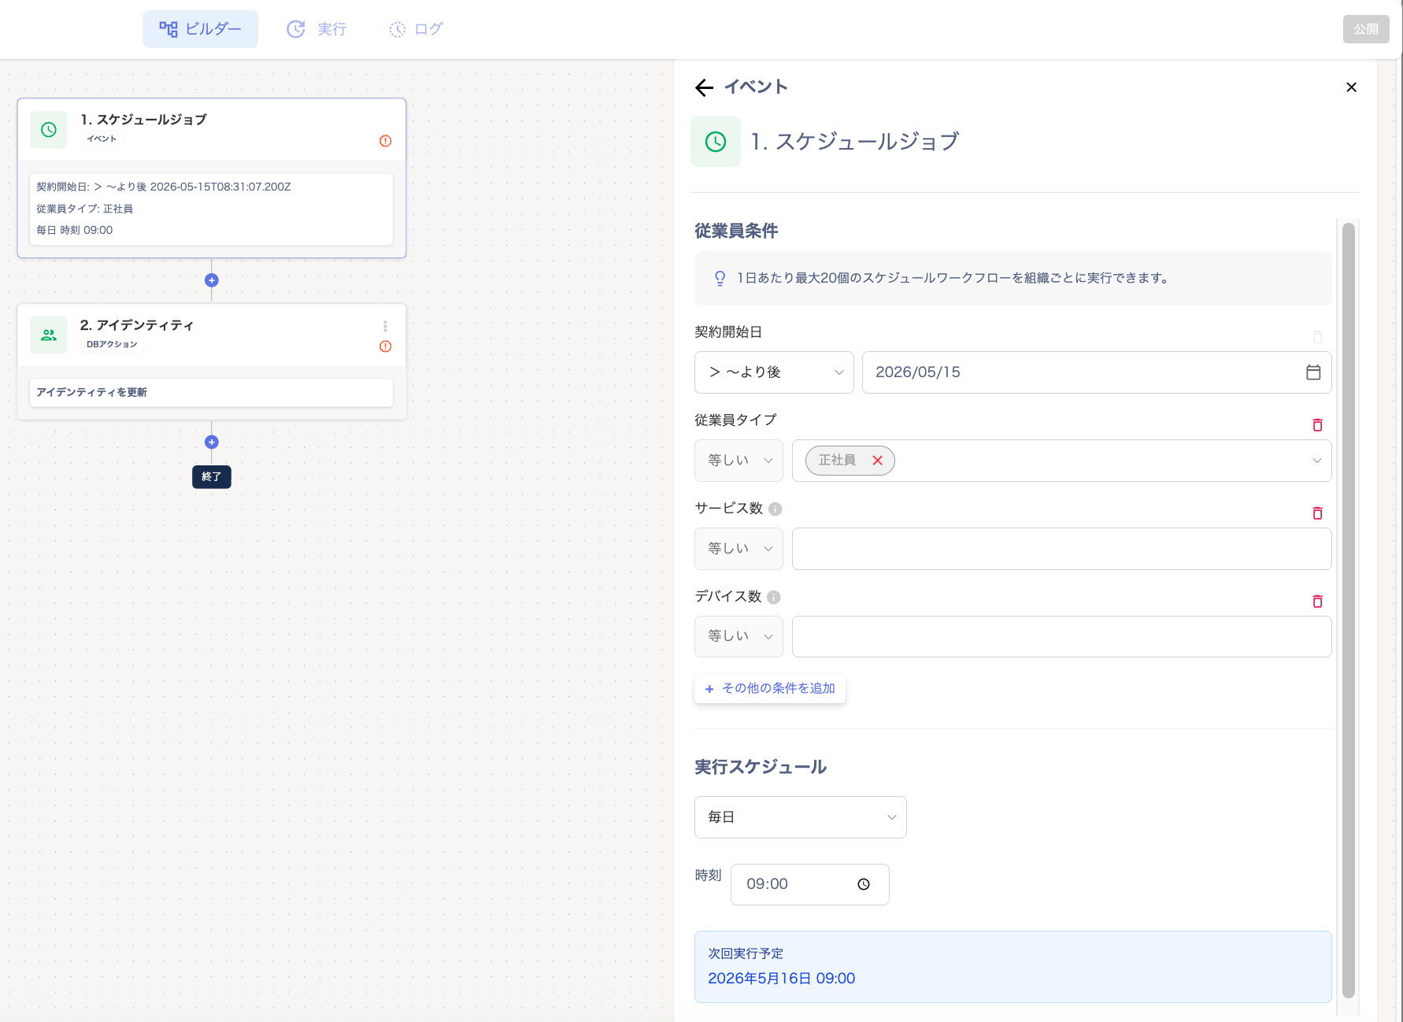Click the 次回実行予定 date text
This screenshot has width=1403, height=1022.
(x=781, y=978)
